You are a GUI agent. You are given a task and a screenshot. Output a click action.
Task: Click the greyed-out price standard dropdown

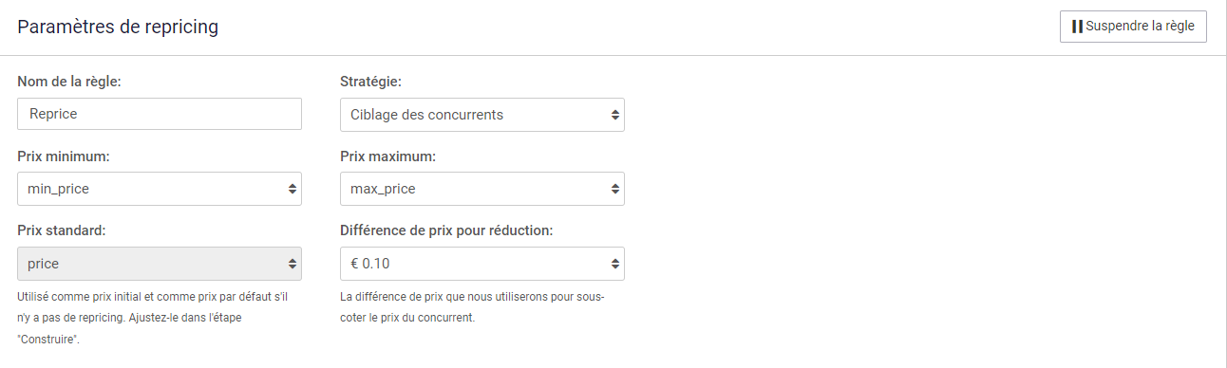pos(160,263)
